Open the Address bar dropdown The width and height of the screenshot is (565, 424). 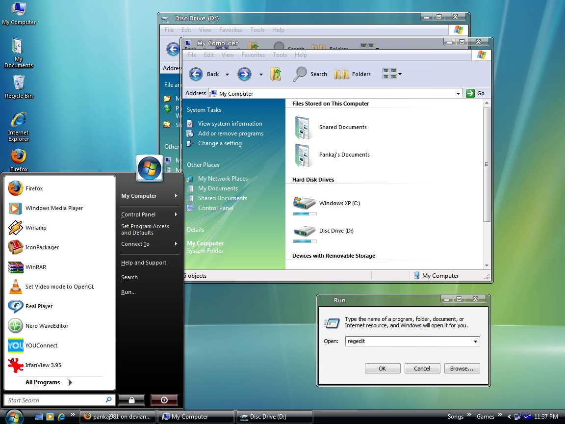tap(458, 93)
